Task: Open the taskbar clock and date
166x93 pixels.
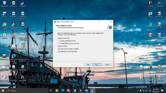Action: click(156, 91)
